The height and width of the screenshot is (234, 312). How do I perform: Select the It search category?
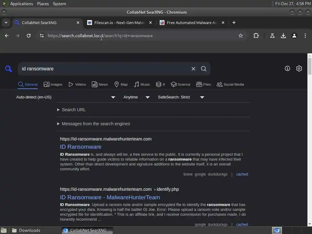pyautogui.click(x=160, y=84)
